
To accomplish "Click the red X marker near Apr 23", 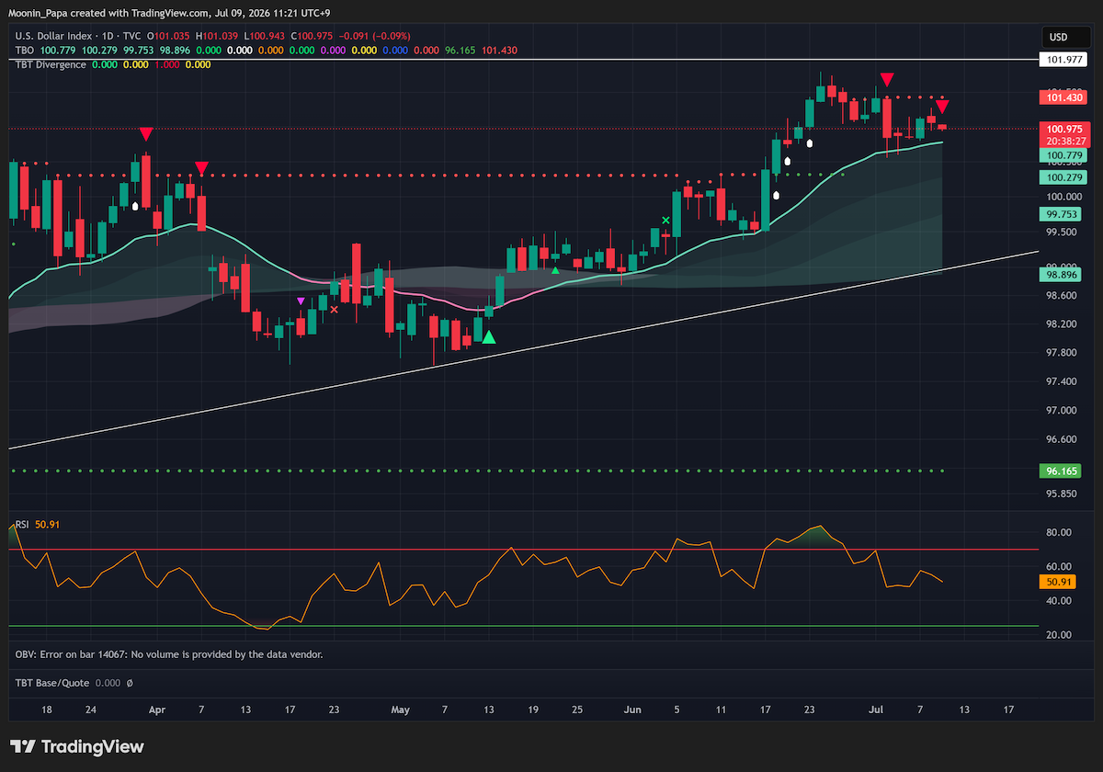I will (x=334, y=310).
